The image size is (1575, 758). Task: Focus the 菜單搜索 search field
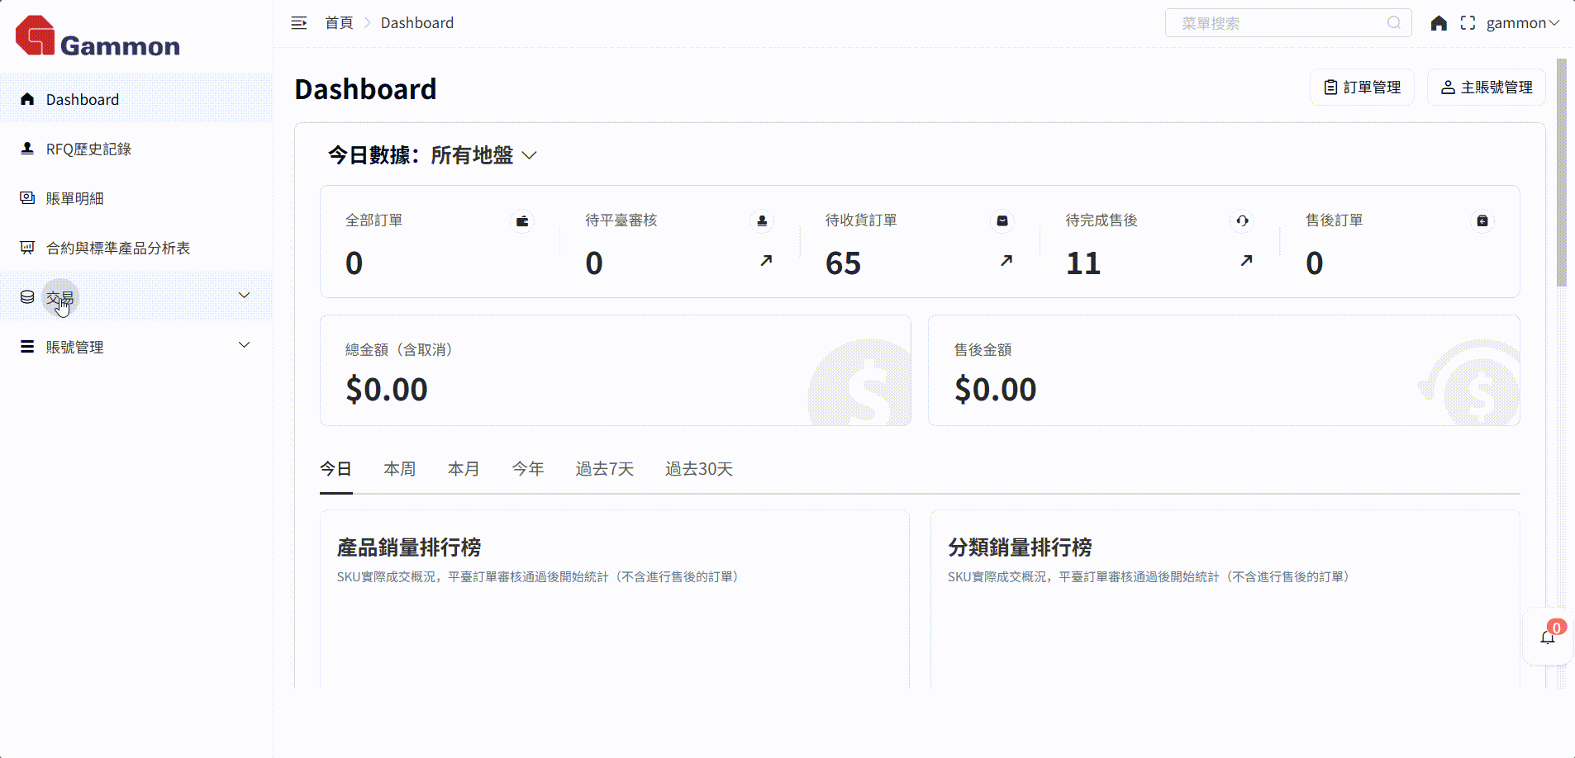click(1277, 23)
